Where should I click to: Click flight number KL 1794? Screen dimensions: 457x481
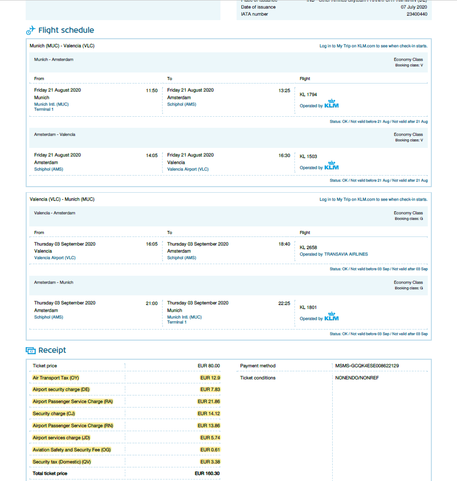coord(308,95)
